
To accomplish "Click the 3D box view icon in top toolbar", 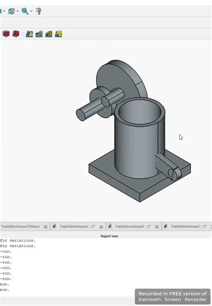I will (x=11, y=11).
